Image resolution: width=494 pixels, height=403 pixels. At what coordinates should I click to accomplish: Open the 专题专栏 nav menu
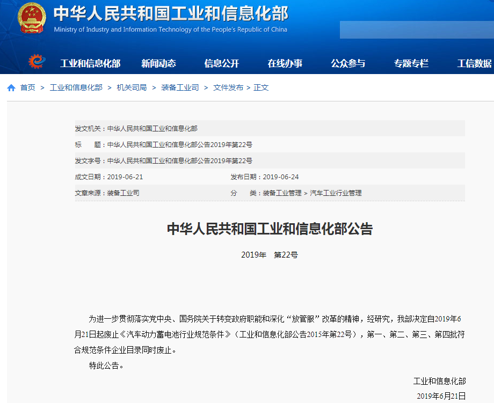[411, 63]
